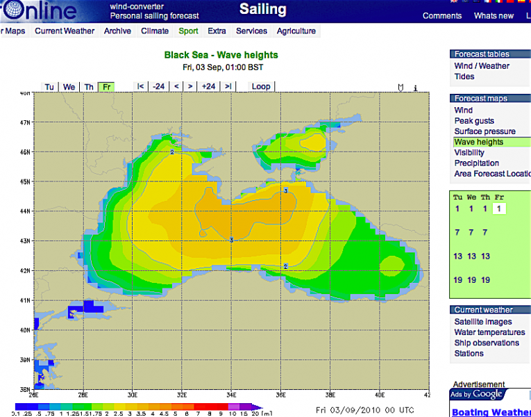Open Wind / Weather forecast table
This screenshot has width=531, height=417.
pos(482,66)
